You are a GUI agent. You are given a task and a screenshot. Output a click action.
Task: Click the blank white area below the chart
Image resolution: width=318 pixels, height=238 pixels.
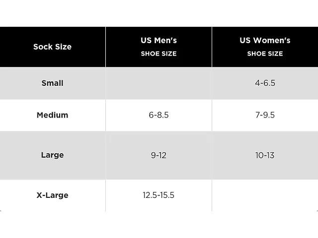tap(159, 225)
